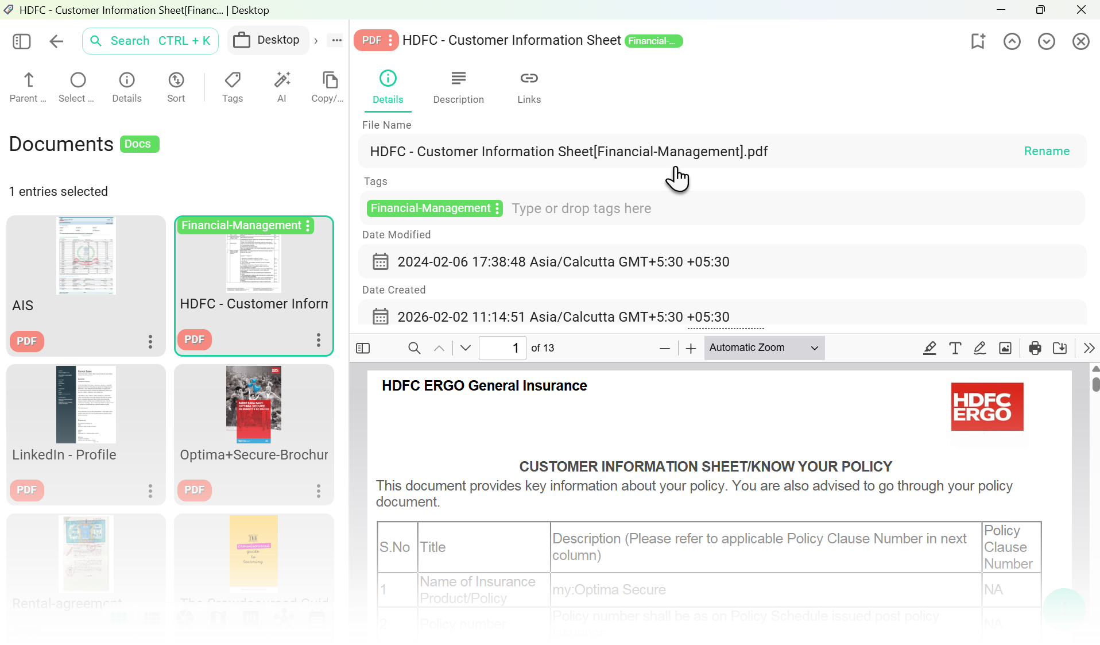The height and width of the screenshot is (645, 1100).
Task: Select the AIS PDF thumbnail
Action: 86,256
